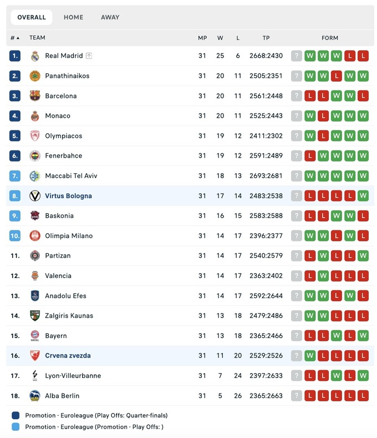This screenshot has height=438, width=377.
Task: Click the rank 10 badge for Olimpia Milano
Action: point(15,236)
